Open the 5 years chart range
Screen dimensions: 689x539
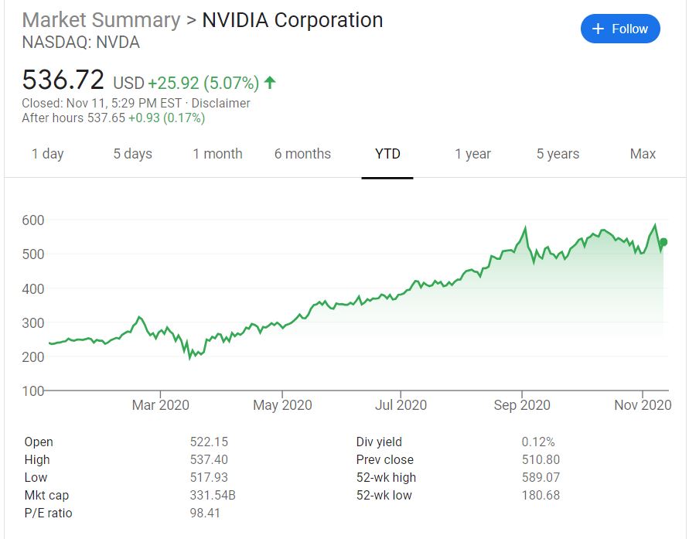557,154
